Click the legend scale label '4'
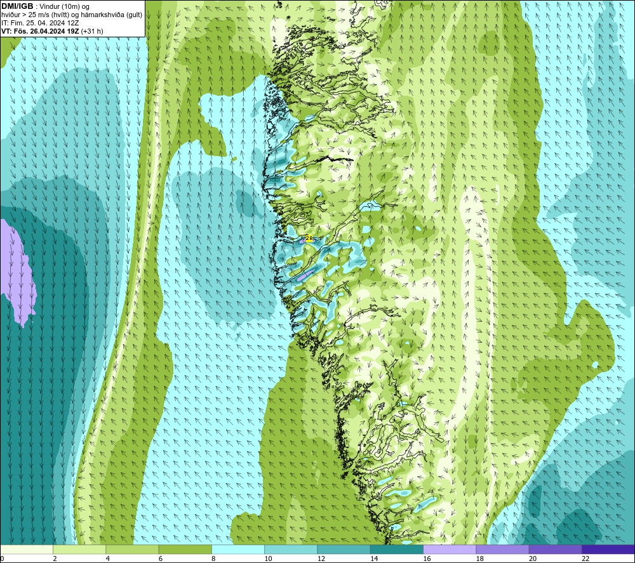The height and width of the screenshot is (563, 635). click(x=108, y=559)
